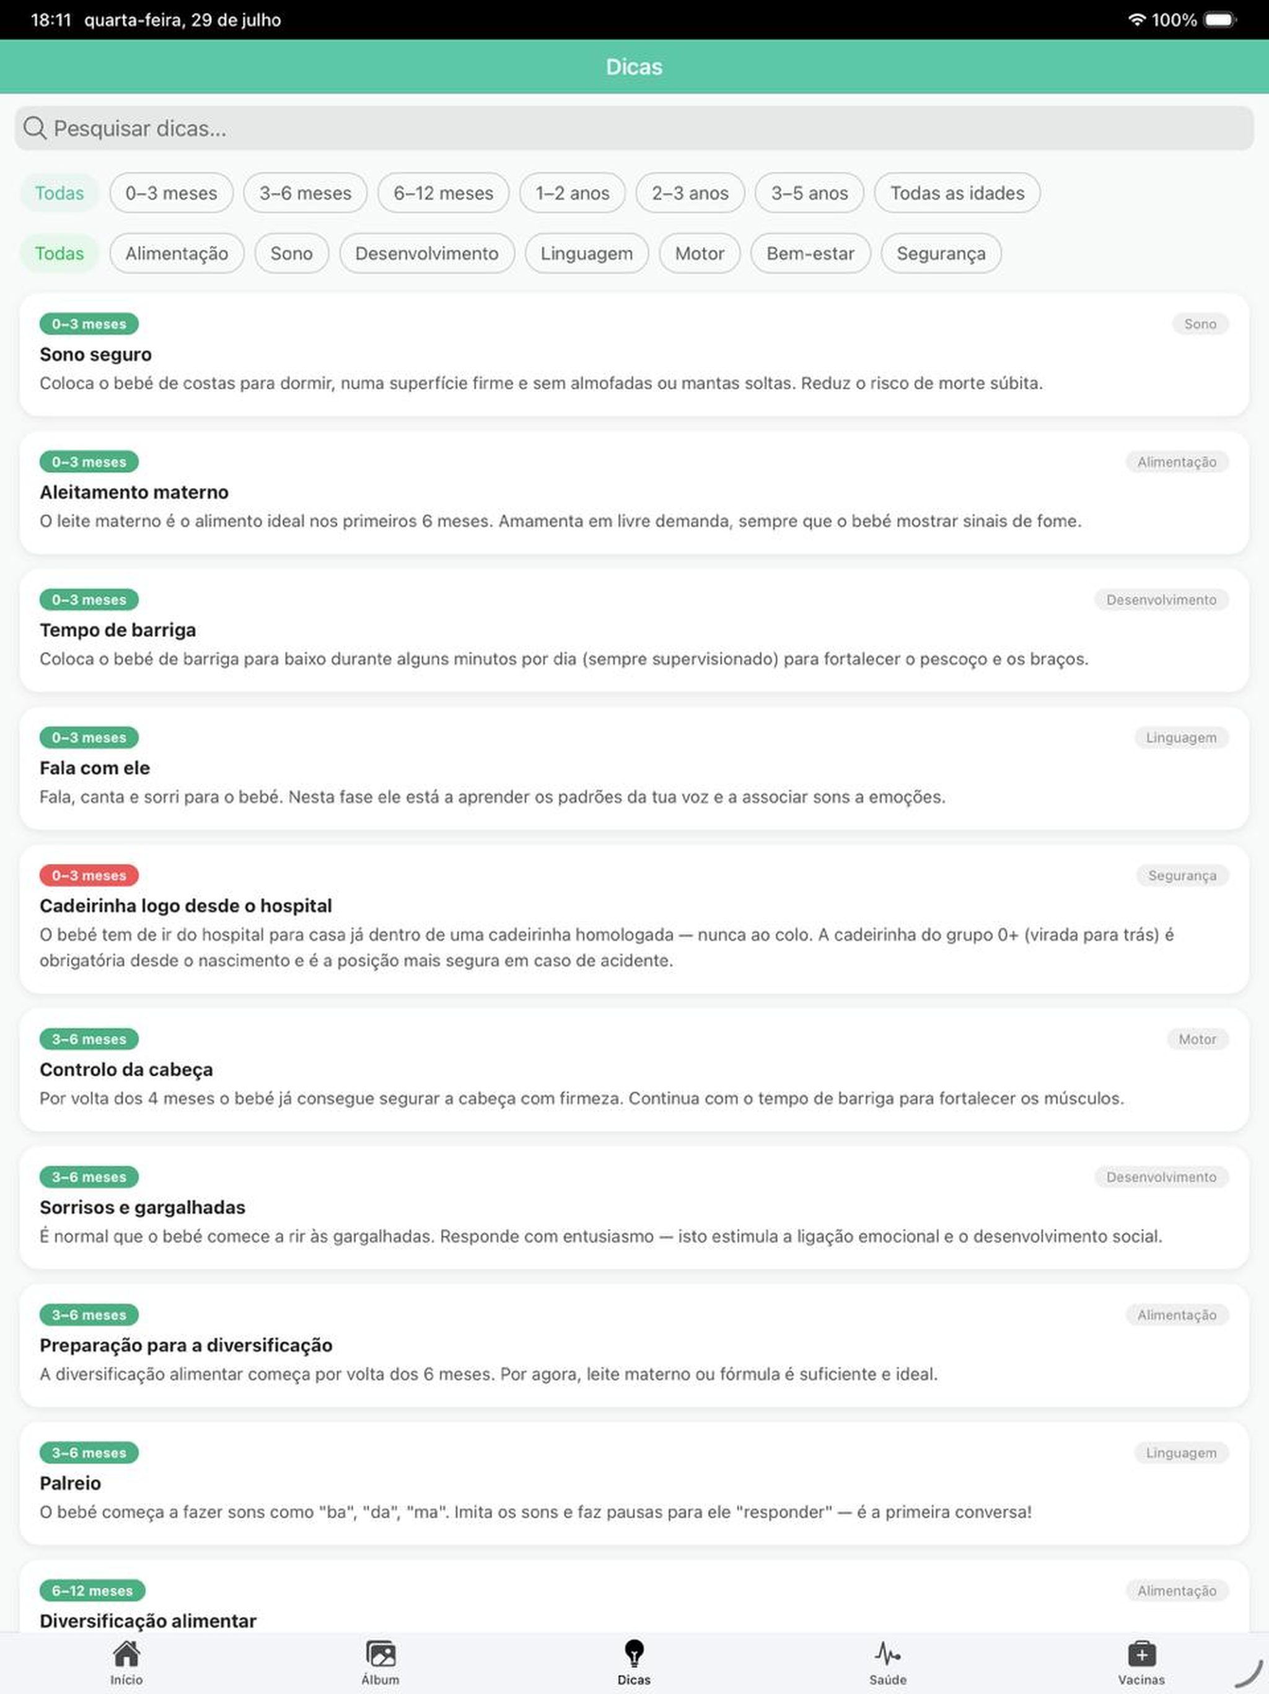
Task: Tap the red 0–3 meses badge
Action: 89,876
